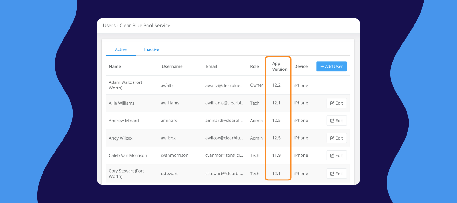Edit Caleb Van Morrison user

(337, 155)
